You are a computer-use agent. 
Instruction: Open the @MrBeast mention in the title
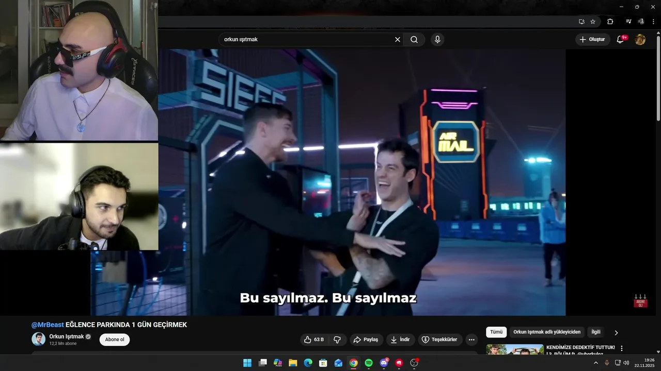pos(48,325)
